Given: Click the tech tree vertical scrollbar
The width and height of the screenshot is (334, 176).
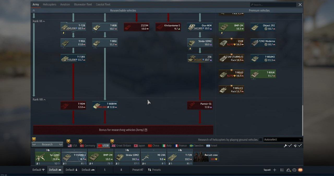Looking at the screenshot, I should (302, 120).
